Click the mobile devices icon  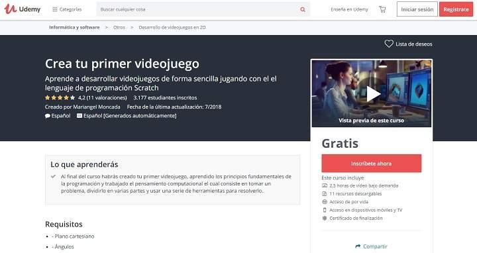click(x=325, y=210)
